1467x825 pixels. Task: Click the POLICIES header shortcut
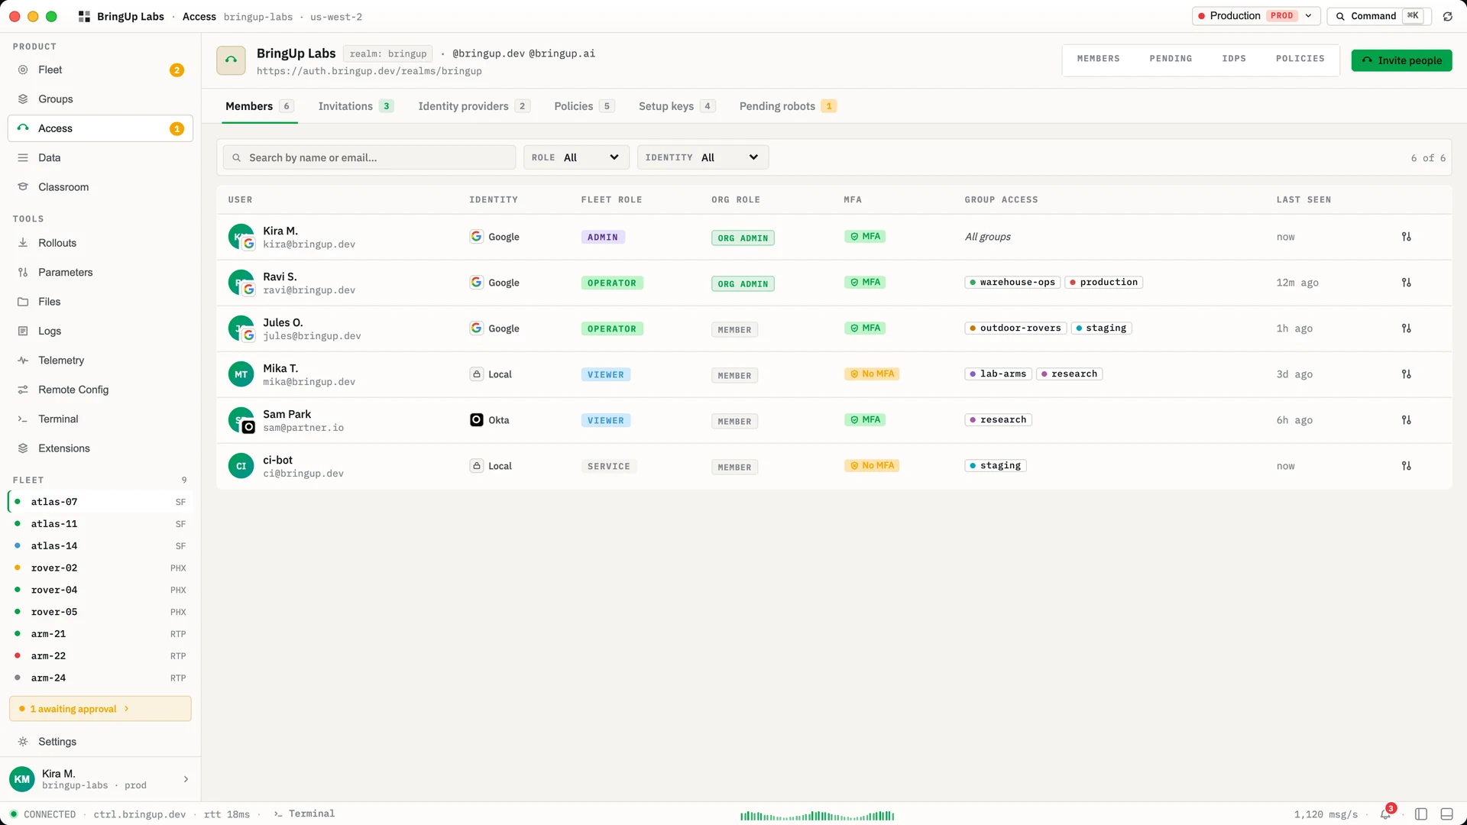pyautogui.click(x=1300, y=59)
